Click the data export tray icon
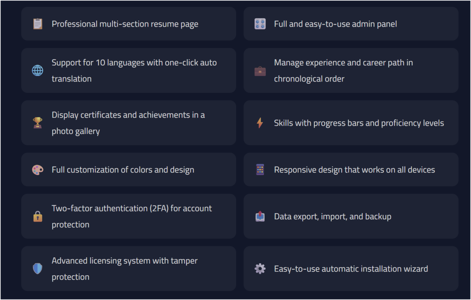This screenshot has height=300, width=471. click(260, 216)
